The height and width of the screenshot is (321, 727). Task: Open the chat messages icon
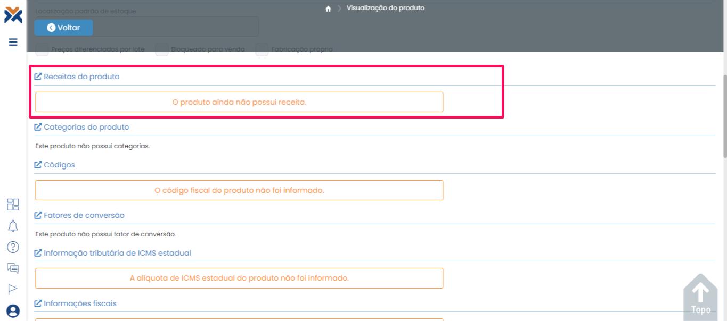coord(13,268)
